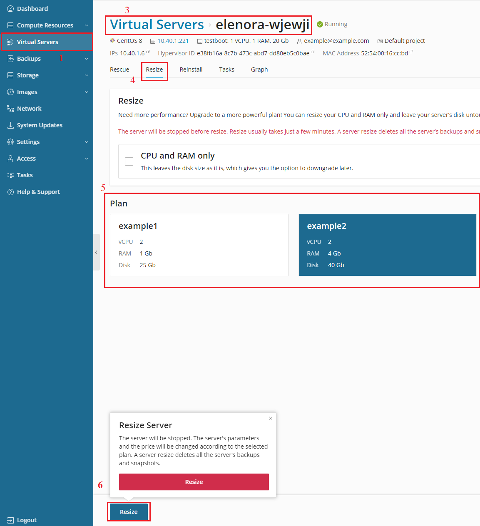Enable the CPU and RAM only checkbox
Image resolution: width=480 pixels, height=526 pixels.
click(129, 161)
